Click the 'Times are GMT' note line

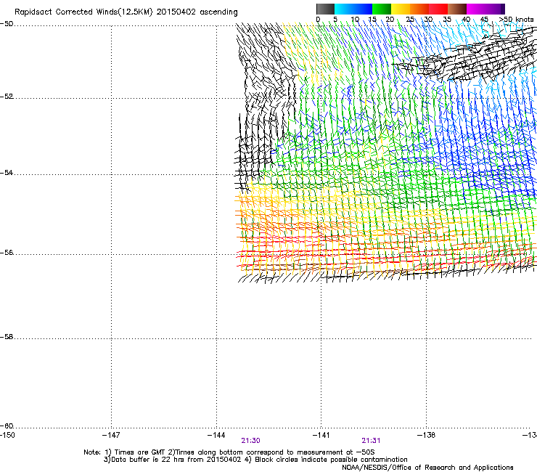coord(229,452)
